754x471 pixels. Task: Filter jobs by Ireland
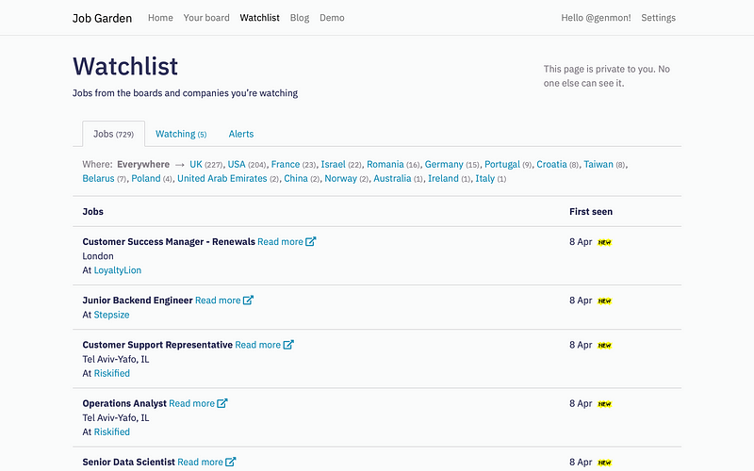coord(443,178)
